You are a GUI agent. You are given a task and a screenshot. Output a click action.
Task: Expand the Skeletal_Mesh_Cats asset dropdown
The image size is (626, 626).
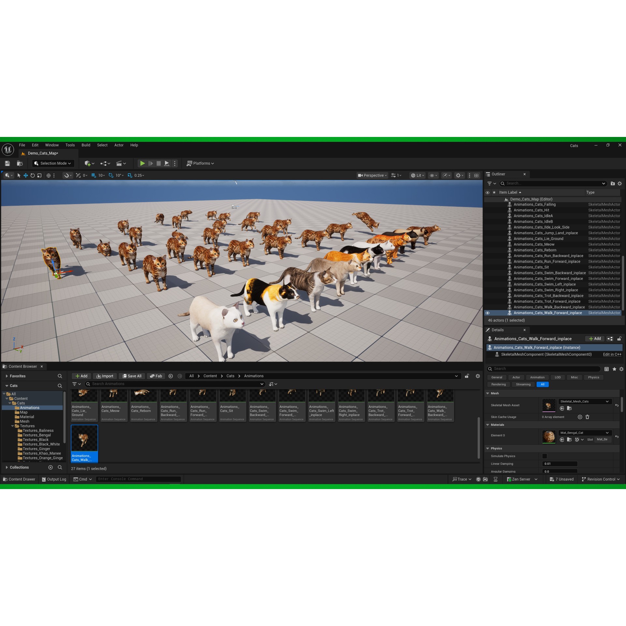click(607, 401)
